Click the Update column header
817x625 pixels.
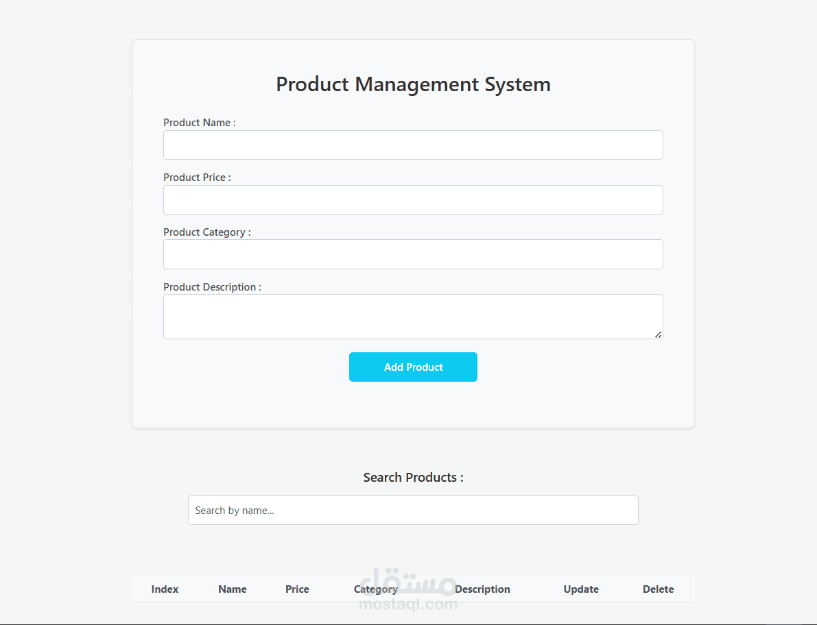581,589
